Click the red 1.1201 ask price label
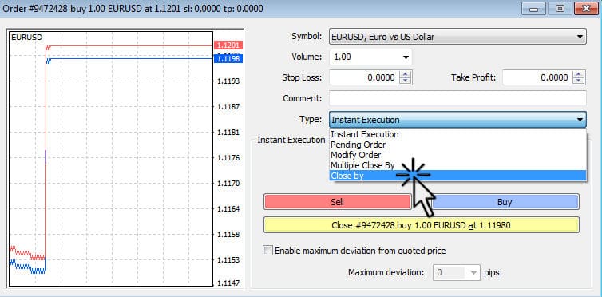 228,46
